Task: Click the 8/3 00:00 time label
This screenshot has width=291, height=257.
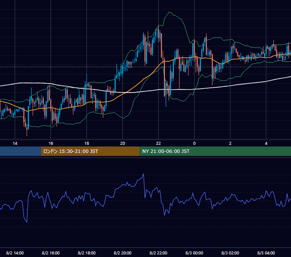Action: [194, 253]
